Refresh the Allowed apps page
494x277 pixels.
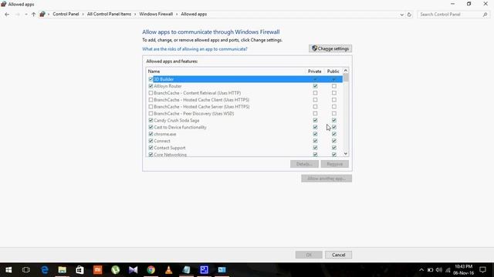[409, 15]
